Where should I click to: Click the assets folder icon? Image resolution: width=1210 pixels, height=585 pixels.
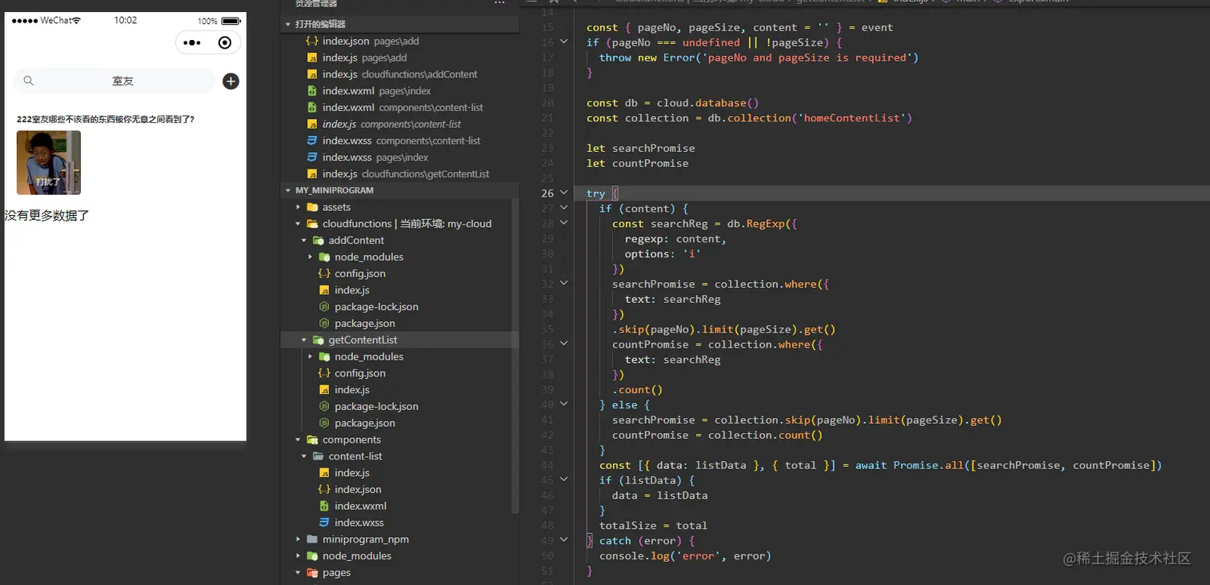[312, 207]
